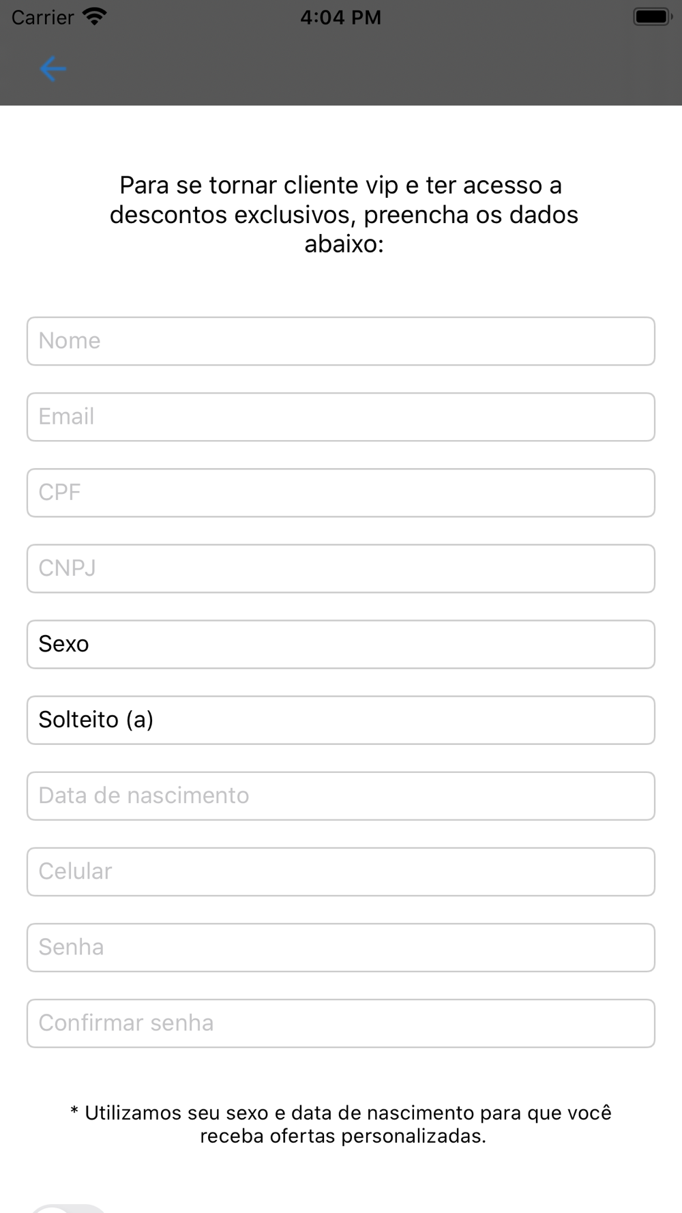Click the 4:04 PM clock

coord(340,17)
